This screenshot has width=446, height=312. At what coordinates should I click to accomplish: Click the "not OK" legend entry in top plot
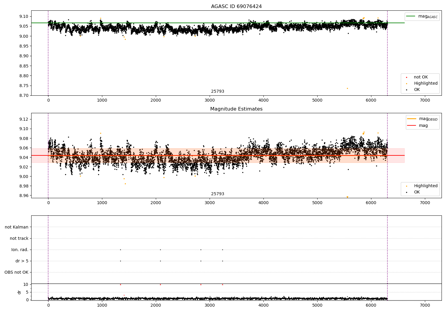coord(420,77)
